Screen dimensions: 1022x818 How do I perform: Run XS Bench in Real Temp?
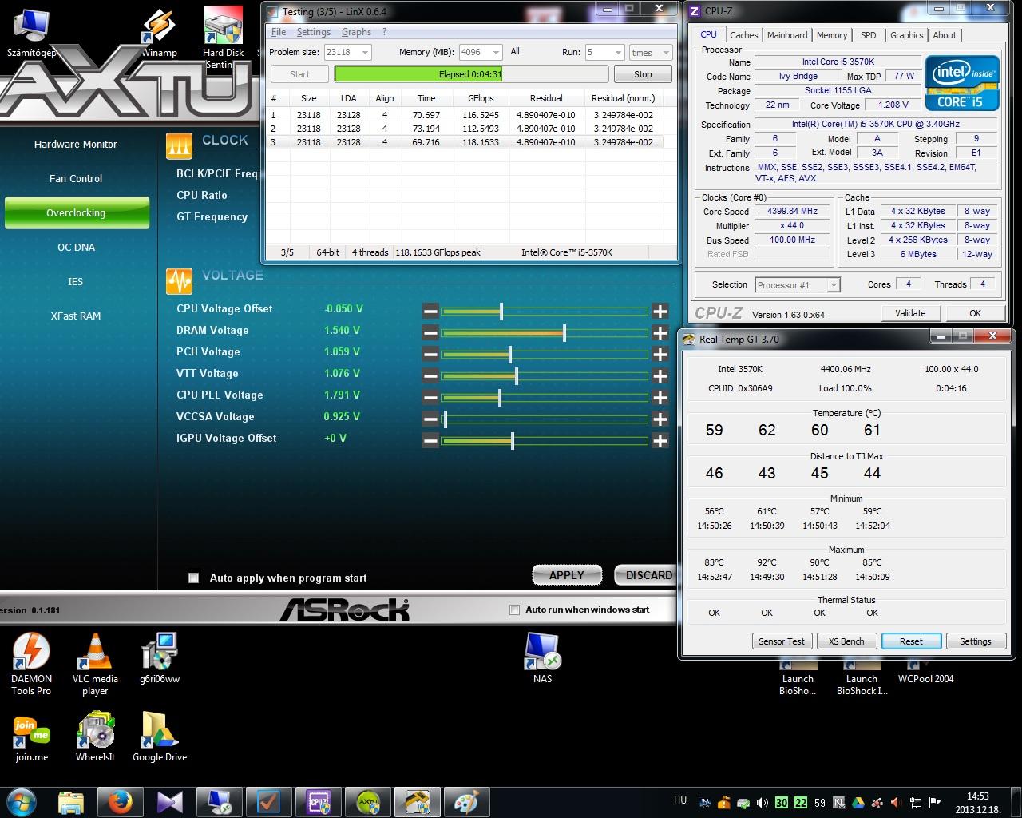(x=846, y=641)
